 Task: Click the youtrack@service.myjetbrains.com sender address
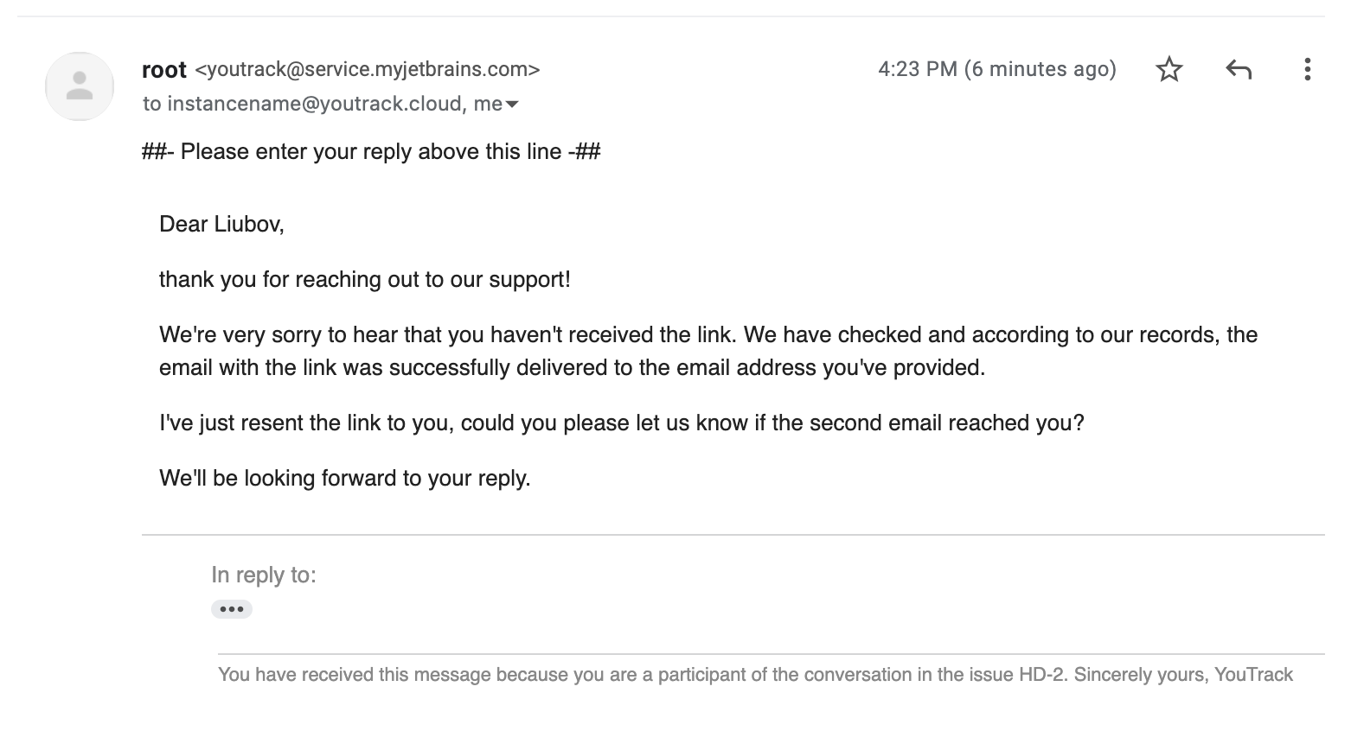click(x=368, y=69)
